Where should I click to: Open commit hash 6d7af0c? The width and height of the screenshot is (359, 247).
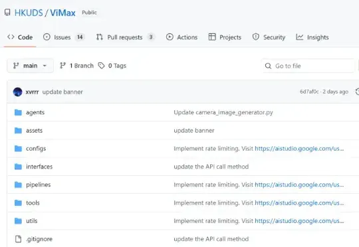pos(309,92)
